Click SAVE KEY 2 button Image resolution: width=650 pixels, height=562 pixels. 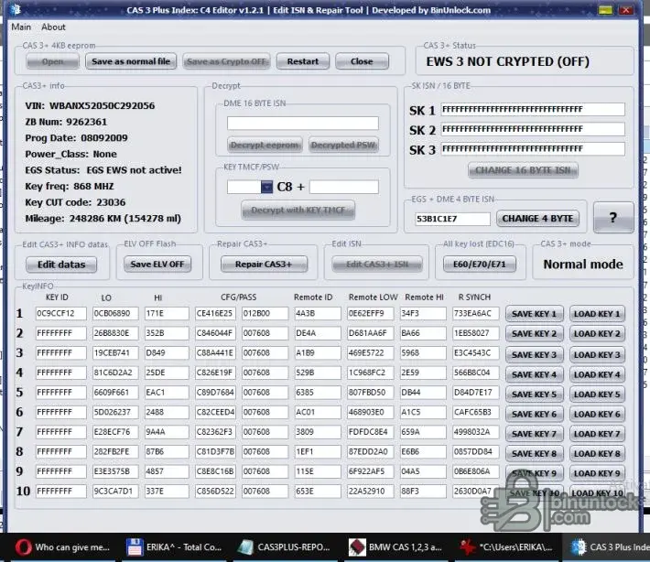pos(534,334)
